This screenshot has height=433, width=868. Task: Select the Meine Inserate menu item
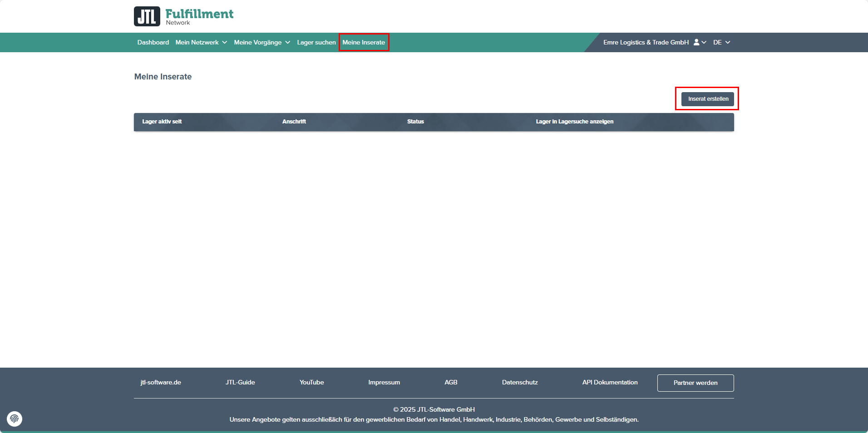364,42
